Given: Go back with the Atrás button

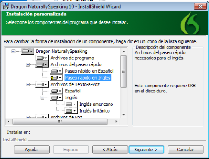Looking at the screenshot, I should [110, 150].
